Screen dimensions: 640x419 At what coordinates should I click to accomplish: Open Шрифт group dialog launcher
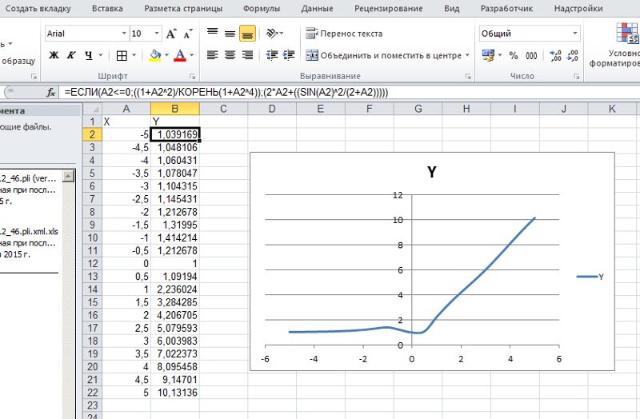click(x=192, y=76)
